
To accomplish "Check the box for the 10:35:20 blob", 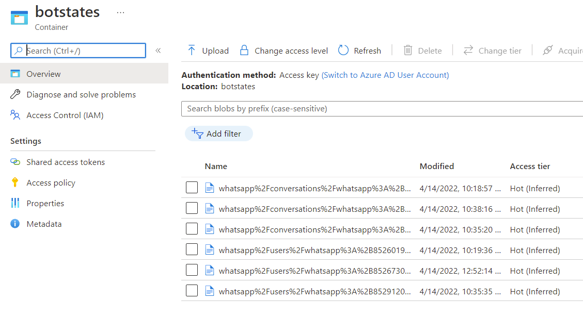I will (192, 229).
